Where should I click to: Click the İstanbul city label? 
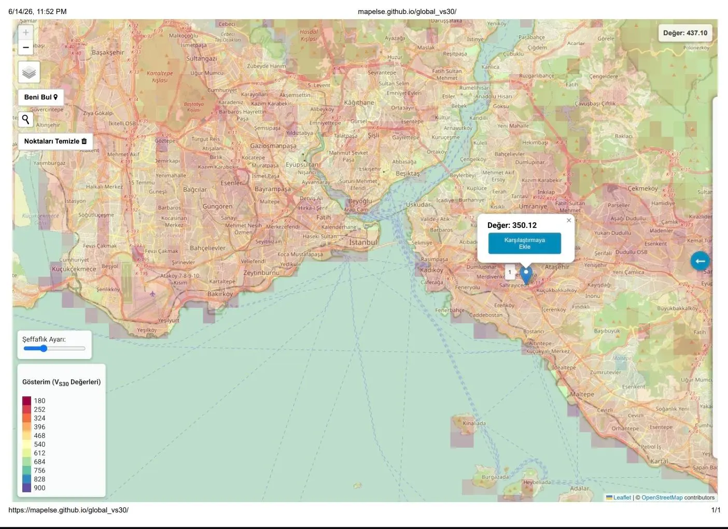[363, 242]
